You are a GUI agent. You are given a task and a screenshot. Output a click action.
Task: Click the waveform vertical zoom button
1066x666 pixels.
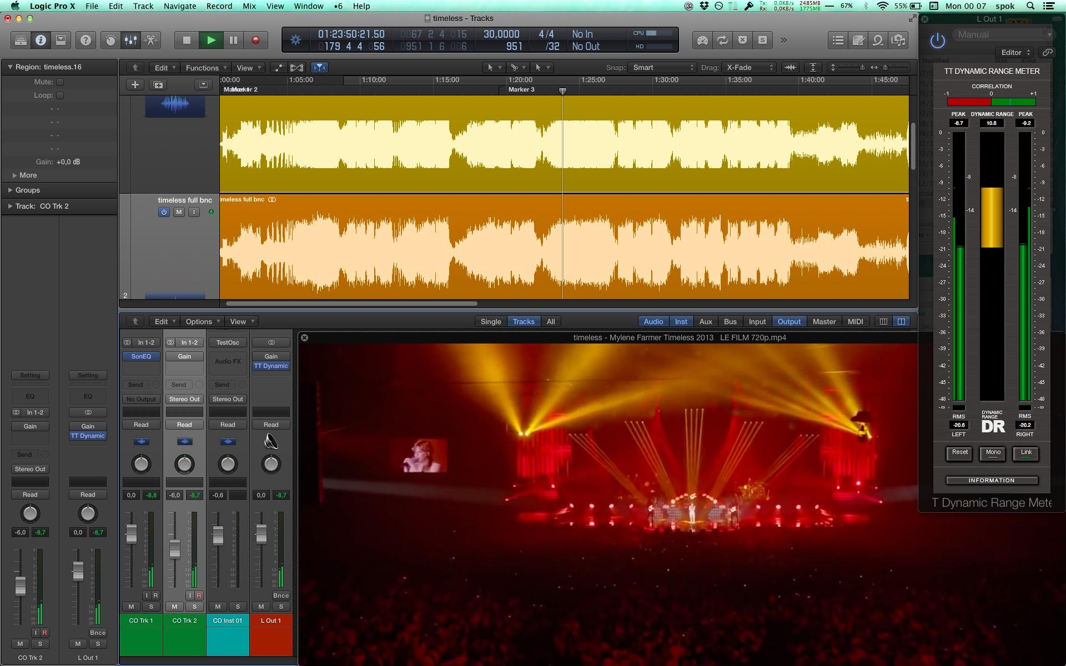click(x=790, y=67)
